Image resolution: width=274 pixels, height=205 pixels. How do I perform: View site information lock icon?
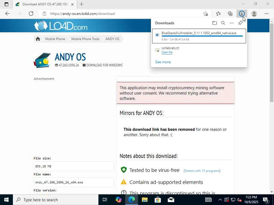(x=44, y=14)
